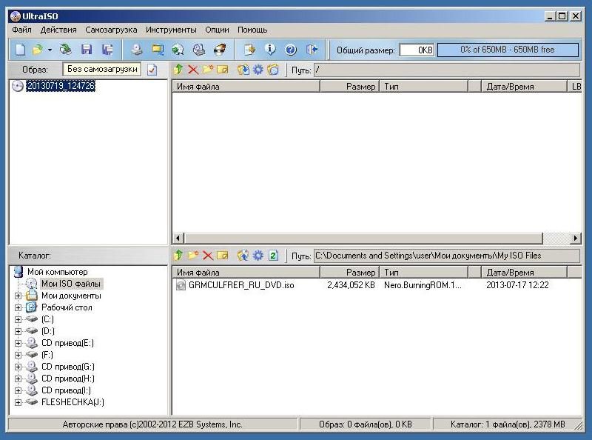Click the Exit door icon in toolbar
The width and height of the screenshot is (592, 440).
pos(312,50)
